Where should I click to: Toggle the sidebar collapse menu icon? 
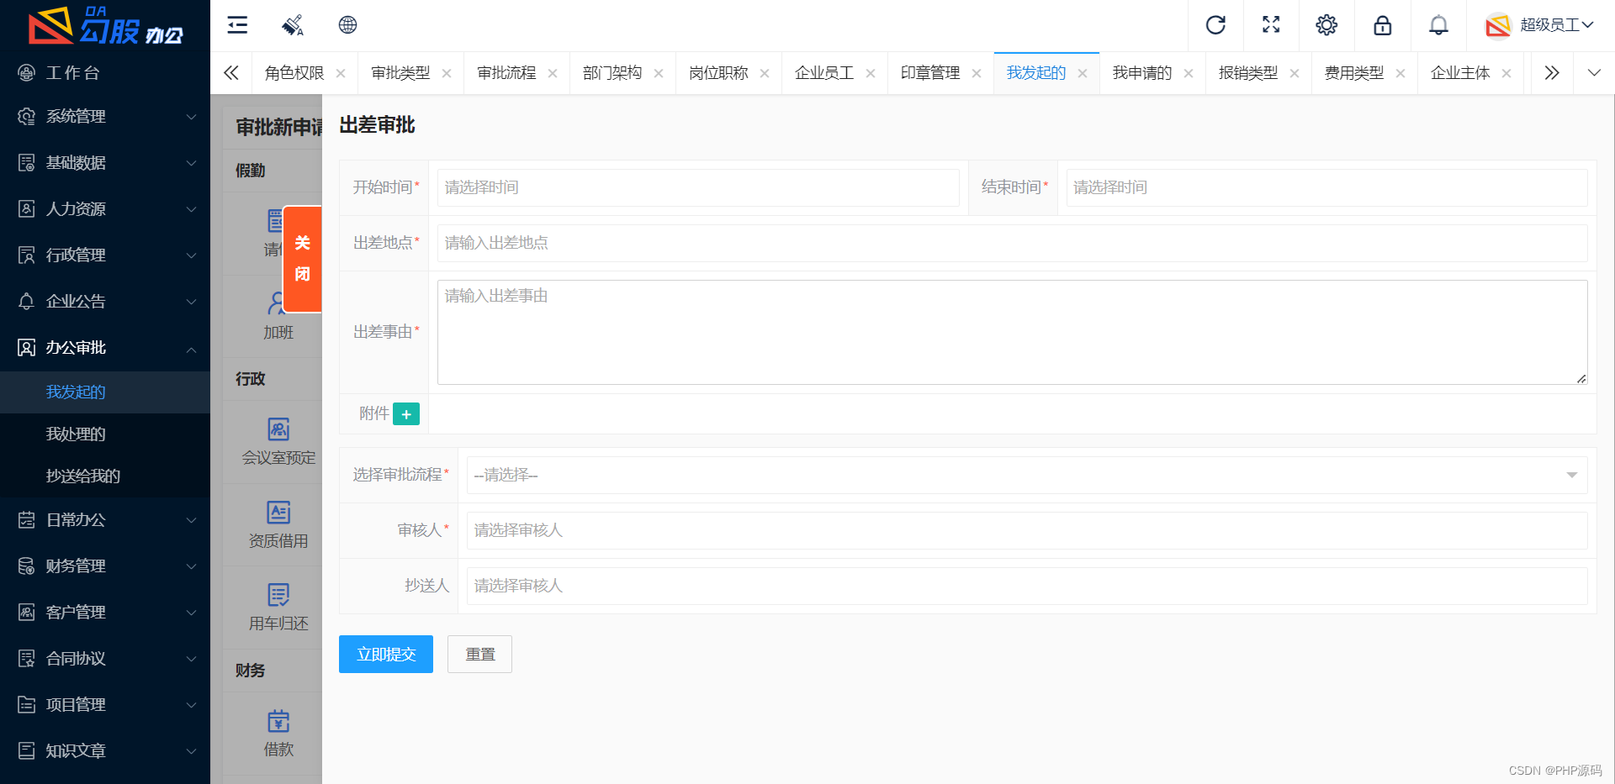237,25
